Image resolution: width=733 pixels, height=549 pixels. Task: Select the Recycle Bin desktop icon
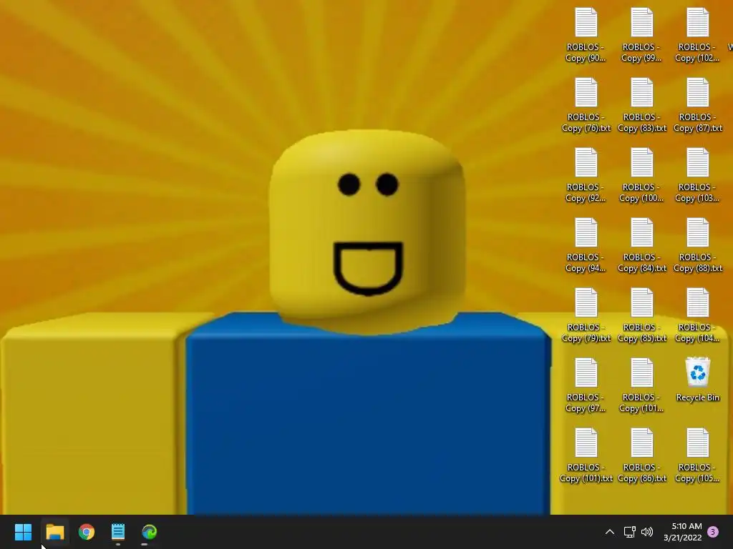(697, 380)
